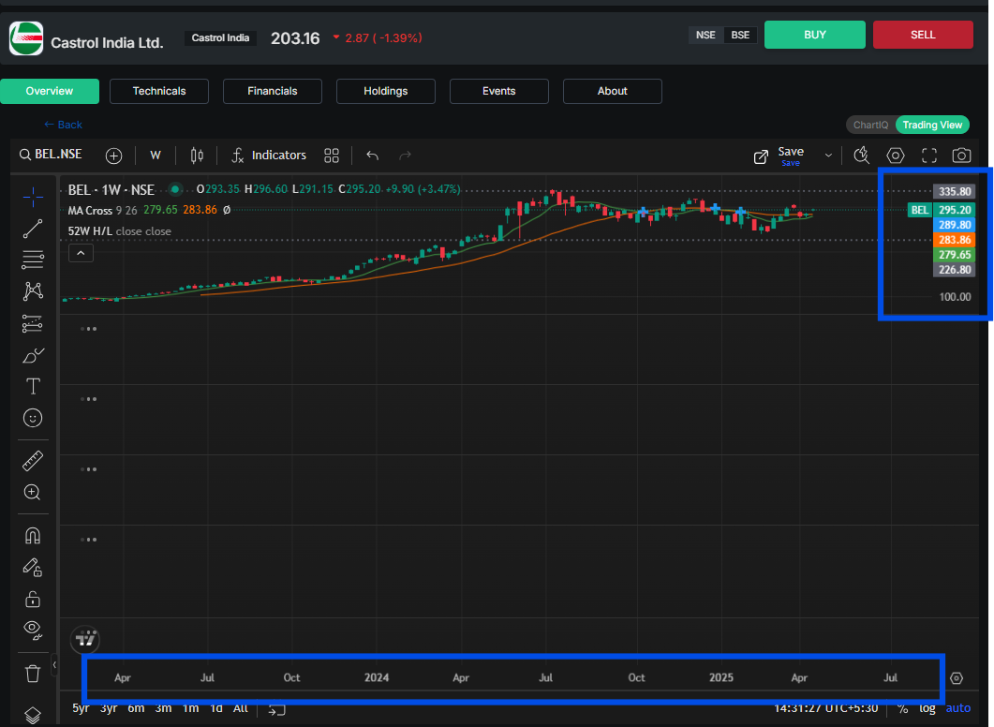Open the Indicators dialog
994x727 pixels.
(269, 156)
